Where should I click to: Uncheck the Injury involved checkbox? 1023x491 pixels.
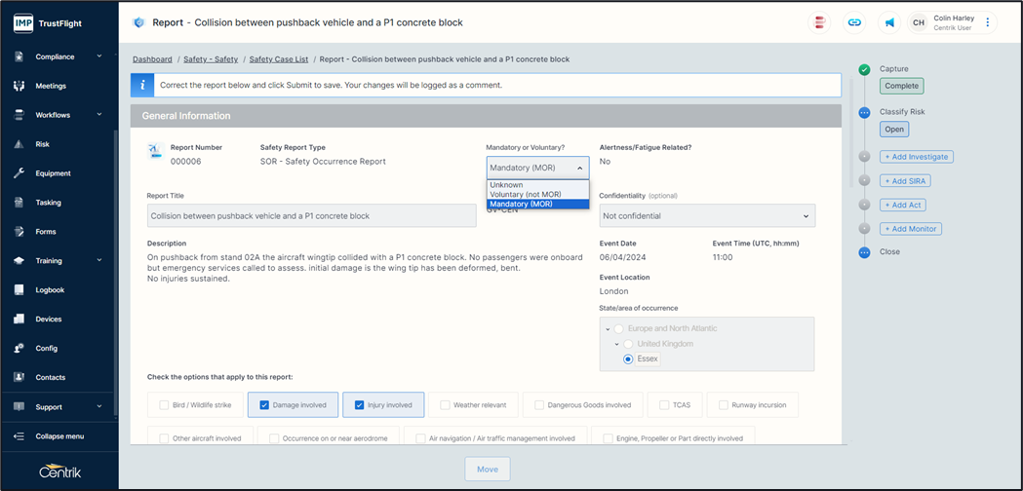click(360, 405)
